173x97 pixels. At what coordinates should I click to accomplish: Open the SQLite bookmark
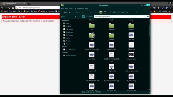[163, 11]
